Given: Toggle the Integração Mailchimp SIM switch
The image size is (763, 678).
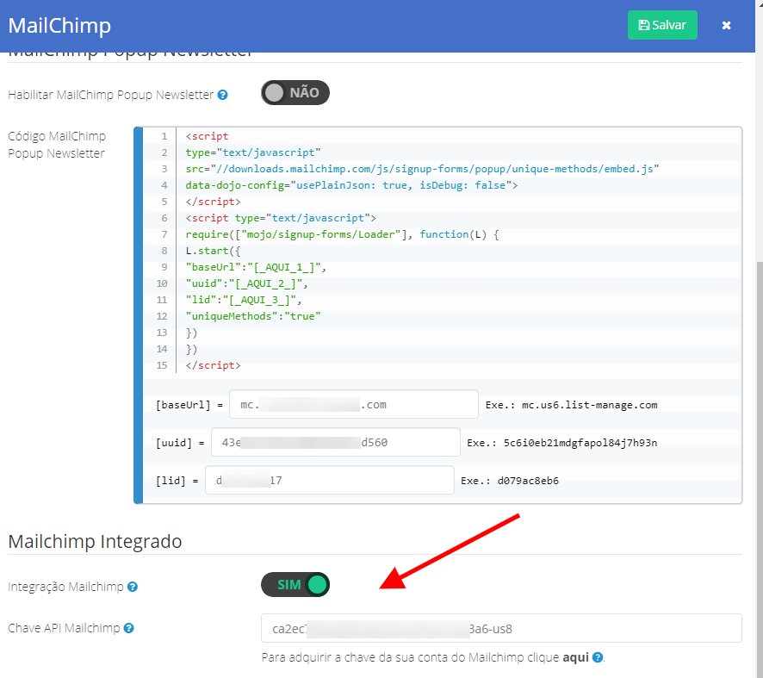Looking at the screenshot, I should click(295, 584).
